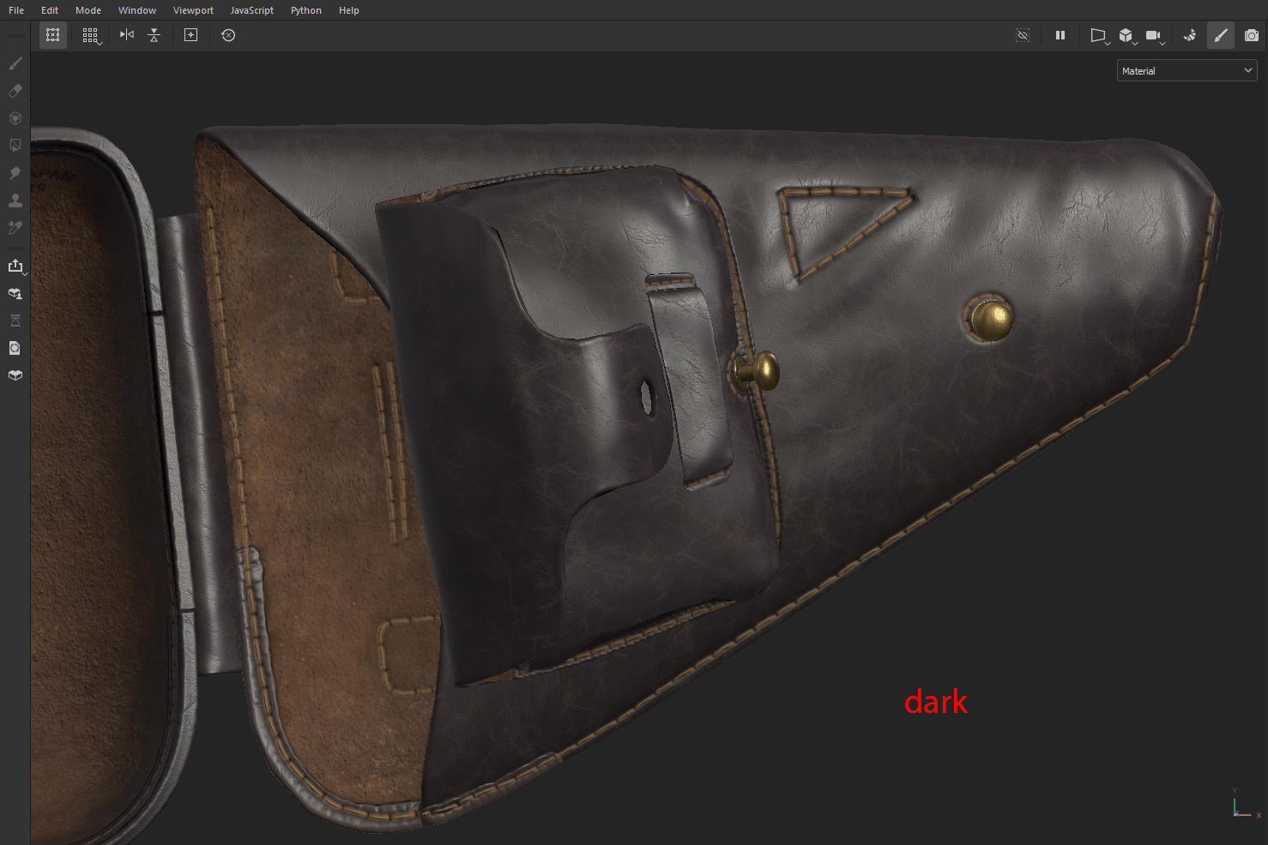Reset the symmetry origin with circular reset icon
Image resolution: width=1268 pixels, height=845 pixels.
tap(228, 35)
